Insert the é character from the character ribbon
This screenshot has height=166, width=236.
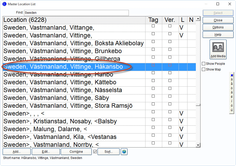[232, 97]
